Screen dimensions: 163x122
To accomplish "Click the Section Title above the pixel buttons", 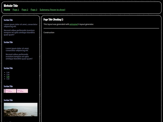I will [x=8, y=86].
